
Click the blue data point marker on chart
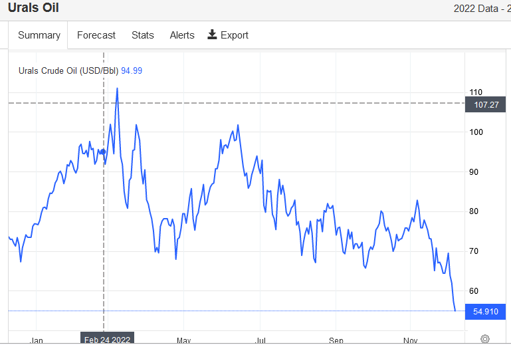pos(103,152)
